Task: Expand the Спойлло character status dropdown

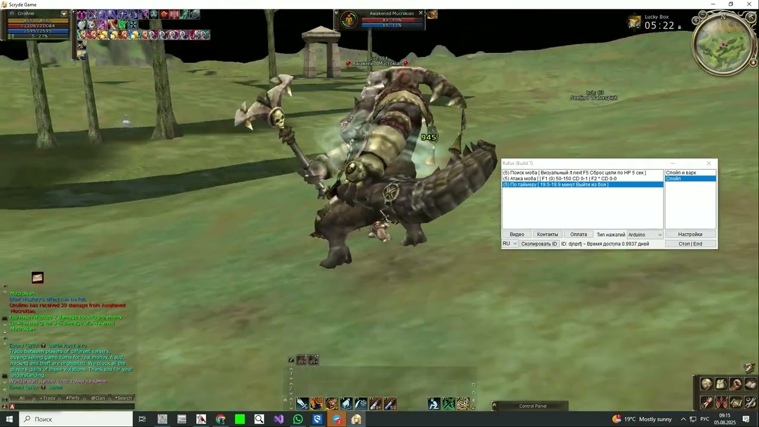Action: pos(64,14)
